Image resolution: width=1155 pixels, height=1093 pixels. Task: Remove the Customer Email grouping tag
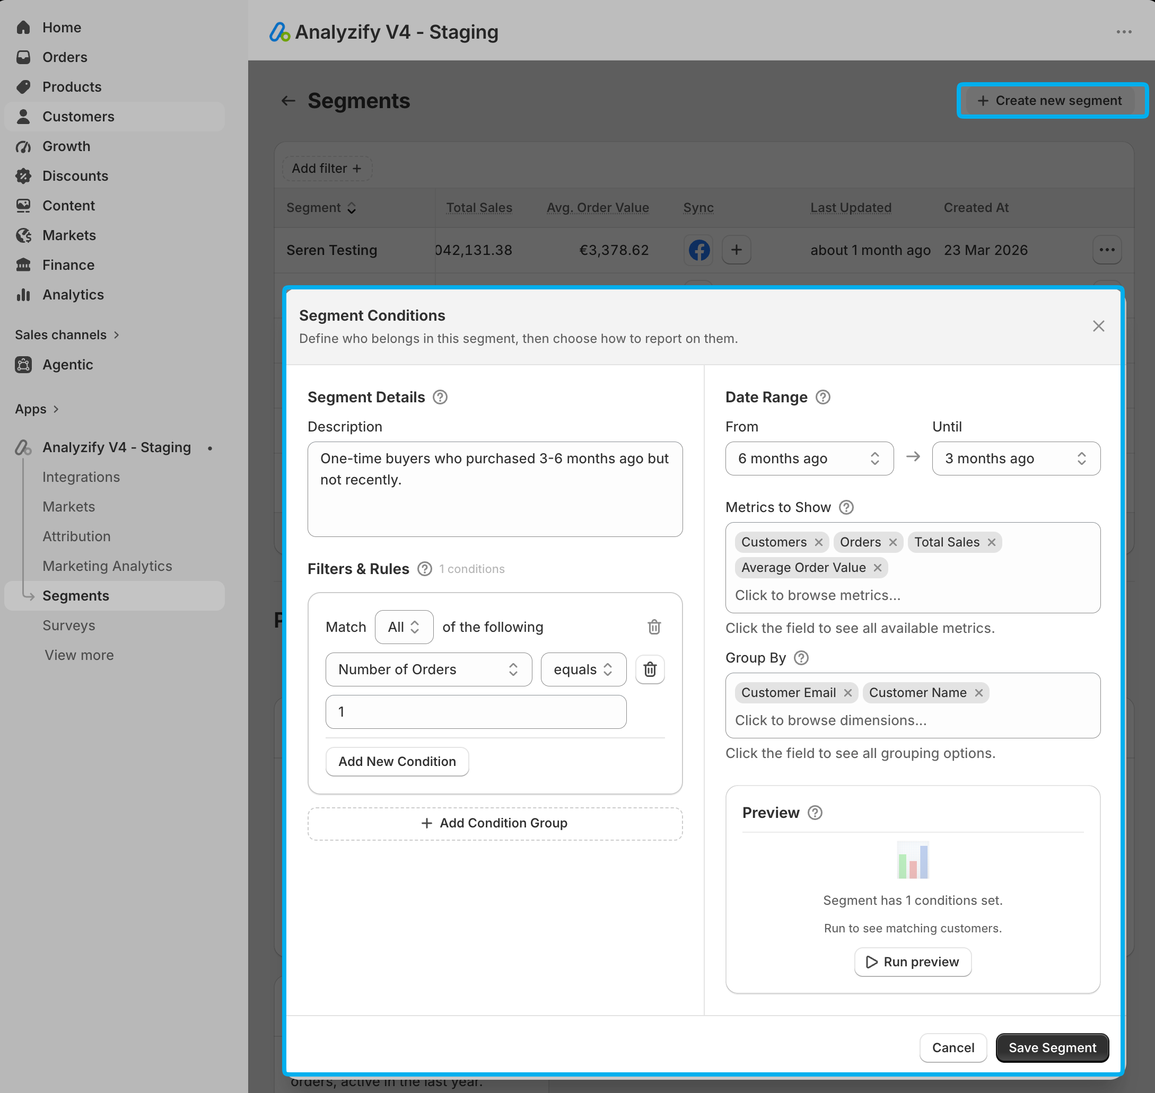point(847,693)
